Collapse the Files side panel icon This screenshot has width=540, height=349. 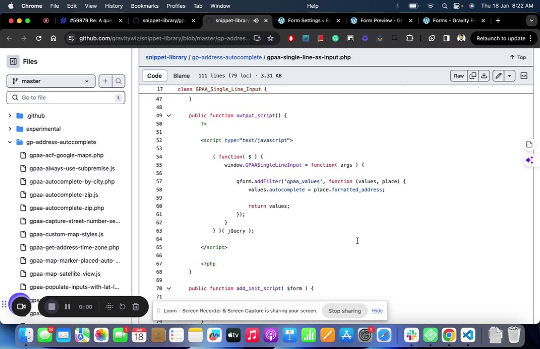point(13,62)
